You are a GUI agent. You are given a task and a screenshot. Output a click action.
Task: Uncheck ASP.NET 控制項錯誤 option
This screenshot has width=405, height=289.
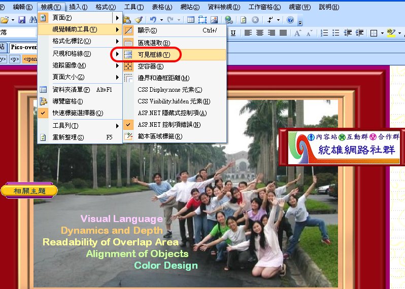[x=175, y=125]
